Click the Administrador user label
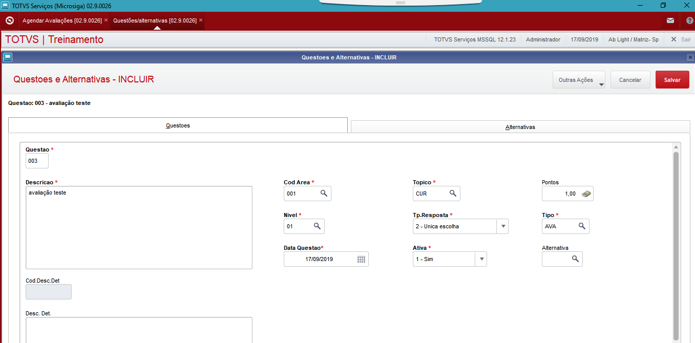The image size is (695, 343). [543, 39]
